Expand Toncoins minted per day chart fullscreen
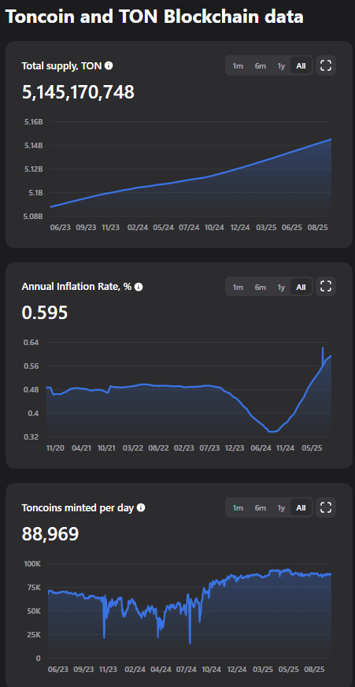Screen dimensions: 355x687 coord(326,508)
